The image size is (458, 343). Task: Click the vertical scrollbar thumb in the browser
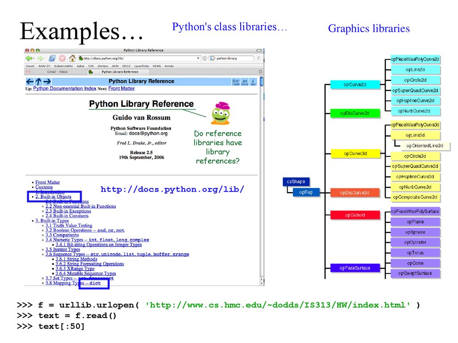point(261,81)
